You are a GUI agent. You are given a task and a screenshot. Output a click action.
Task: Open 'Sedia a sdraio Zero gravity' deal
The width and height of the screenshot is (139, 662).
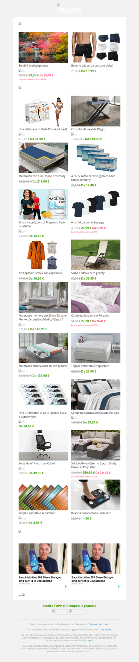click(88, 273)
